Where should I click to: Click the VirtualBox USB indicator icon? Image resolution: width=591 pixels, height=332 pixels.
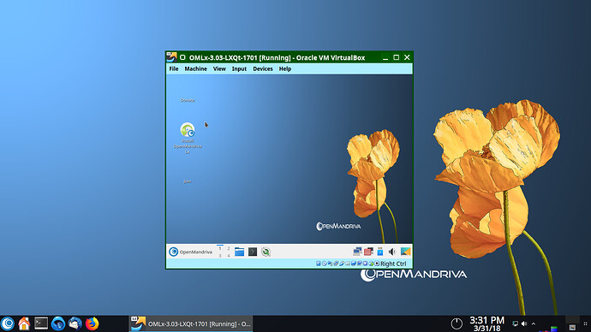[342, 264]
